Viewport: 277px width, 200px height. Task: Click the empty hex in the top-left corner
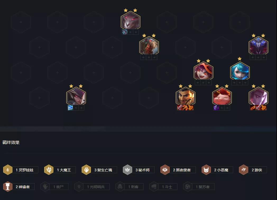tap(21, 22)
